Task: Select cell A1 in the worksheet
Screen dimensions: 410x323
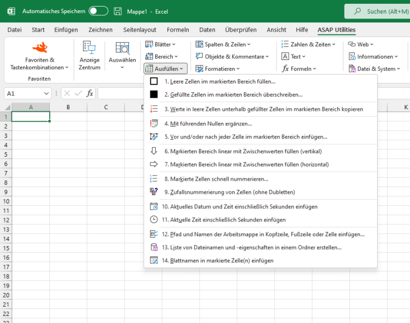Action: coord(31,117)
